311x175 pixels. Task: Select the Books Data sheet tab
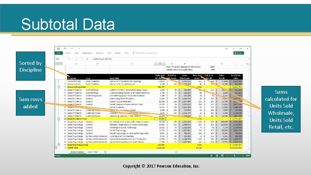[93, 152]
